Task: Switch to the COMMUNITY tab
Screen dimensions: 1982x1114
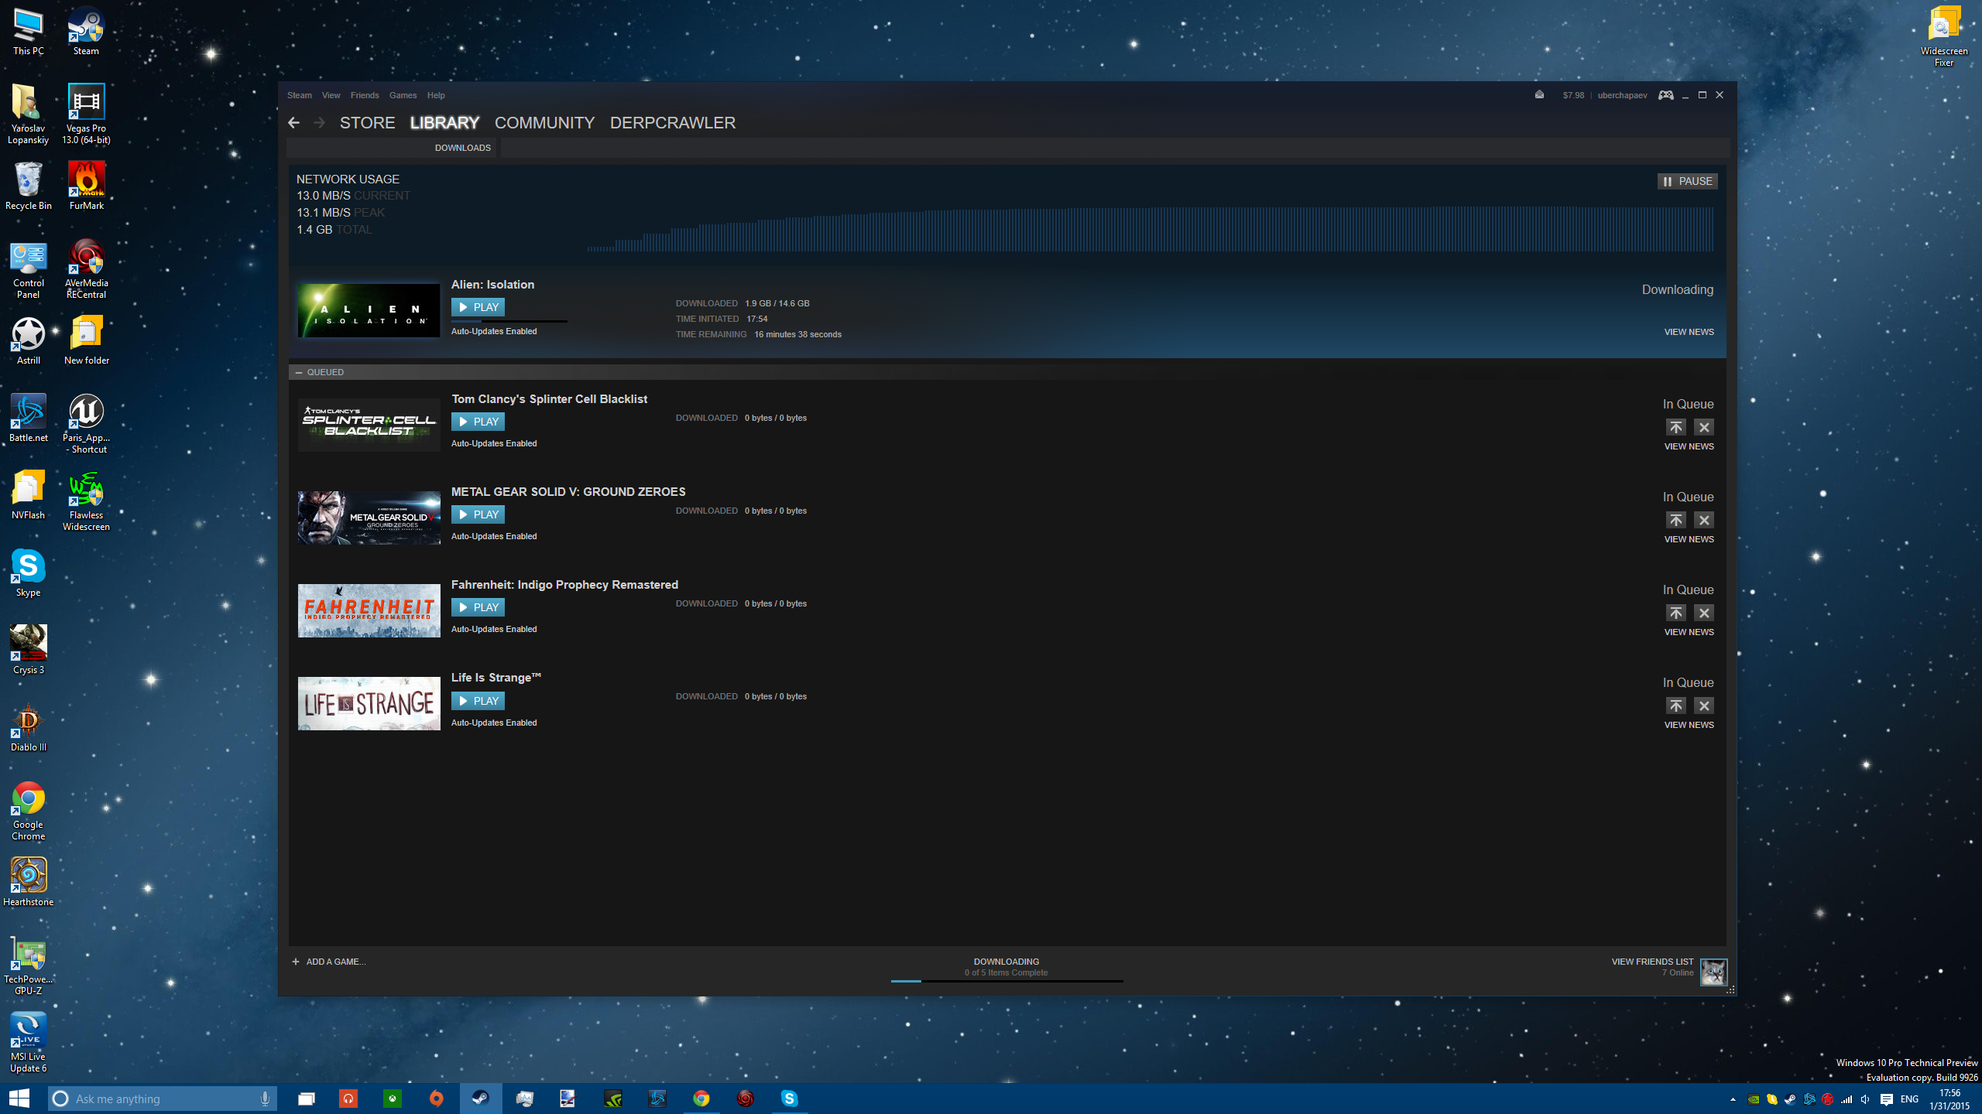Action: (544, 123)
